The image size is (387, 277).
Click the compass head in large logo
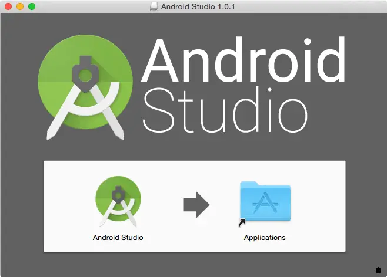86,73
